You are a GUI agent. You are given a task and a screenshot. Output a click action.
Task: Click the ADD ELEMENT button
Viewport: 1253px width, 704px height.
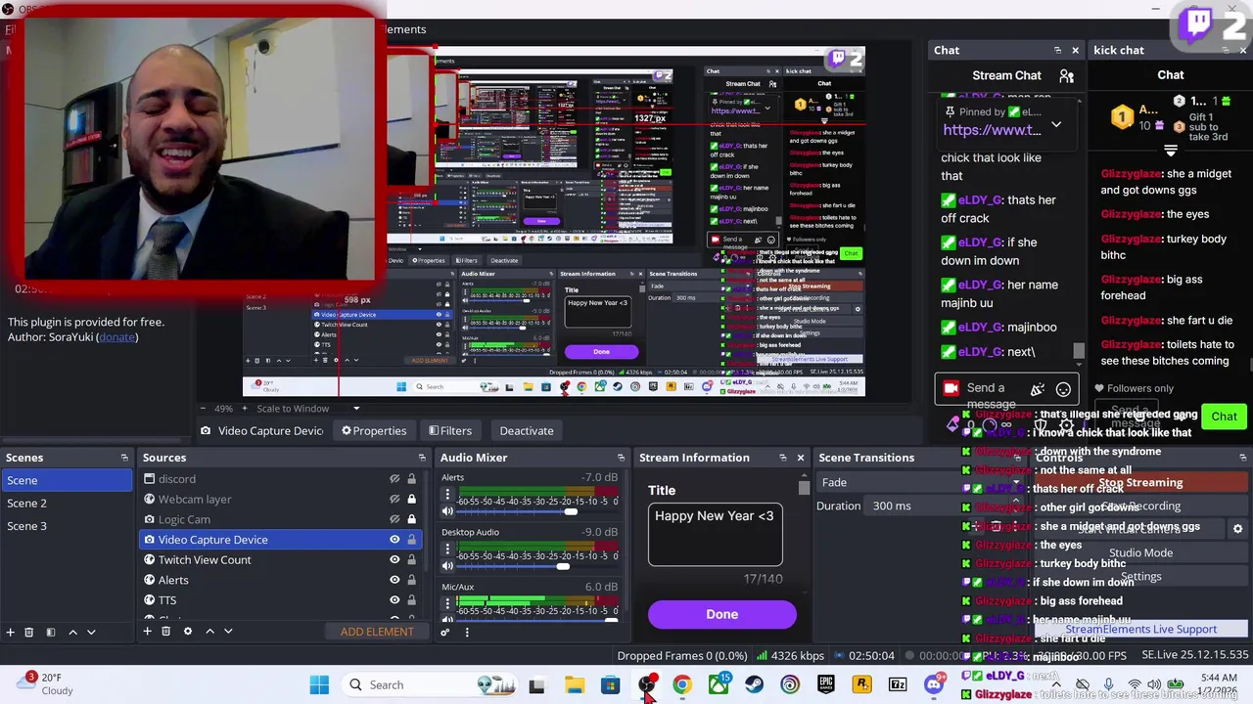(x=377, y=632)
